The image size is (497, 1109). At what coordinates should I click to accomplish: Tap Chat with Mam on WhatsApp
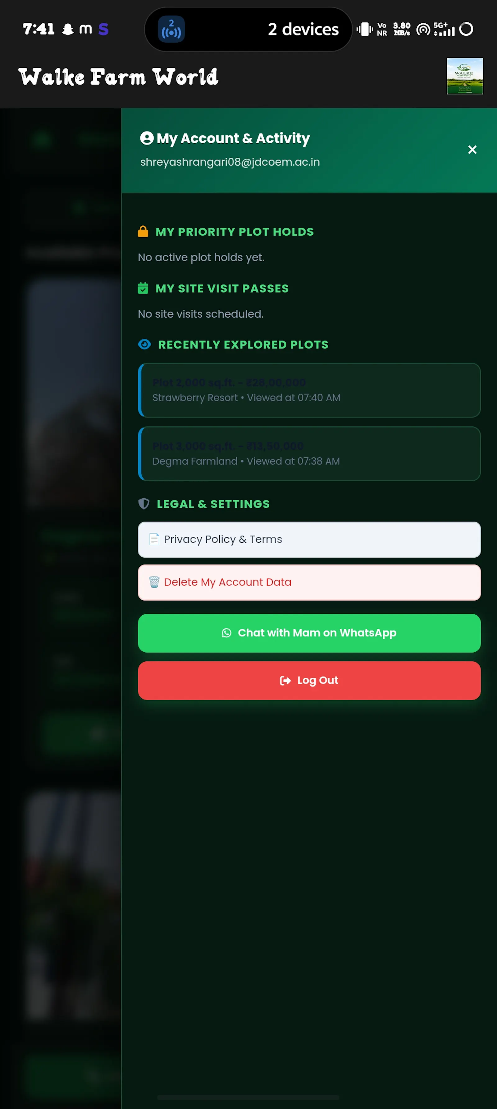coord(309,633)
